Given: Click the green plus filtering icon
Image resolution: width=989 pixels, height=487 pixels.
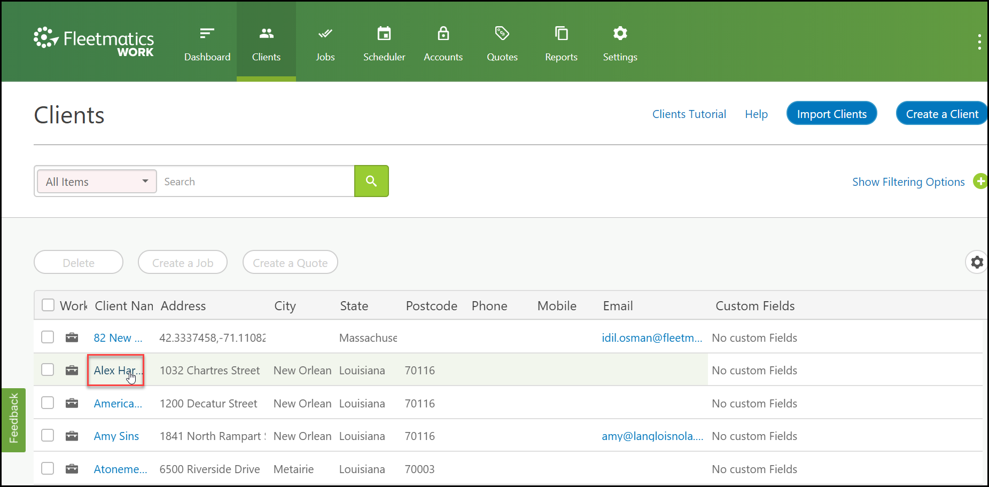Looking at the screenshot, I should pos(980,182).
